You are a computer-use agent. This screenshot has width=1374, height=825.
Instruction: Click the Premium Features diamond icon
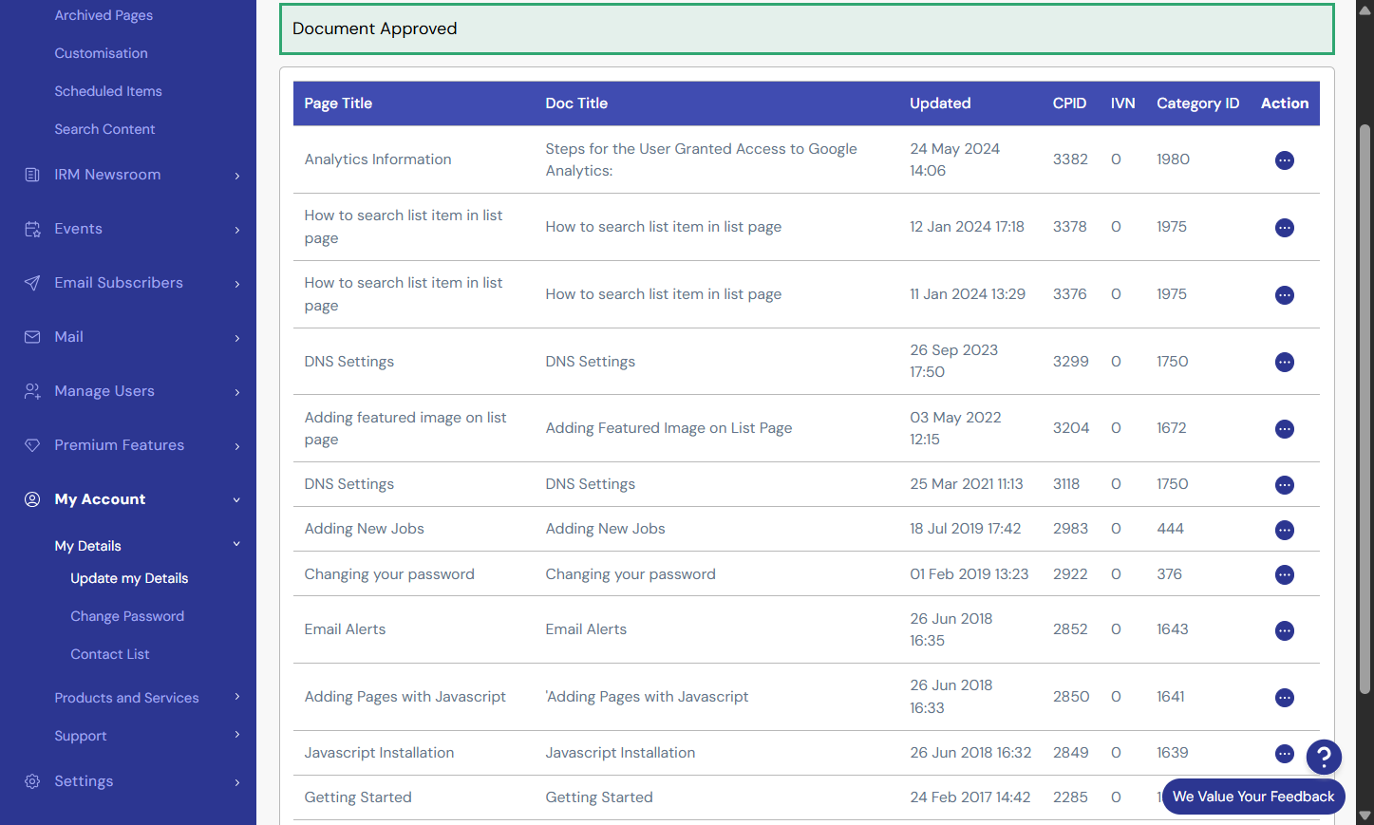coord(32,445)
